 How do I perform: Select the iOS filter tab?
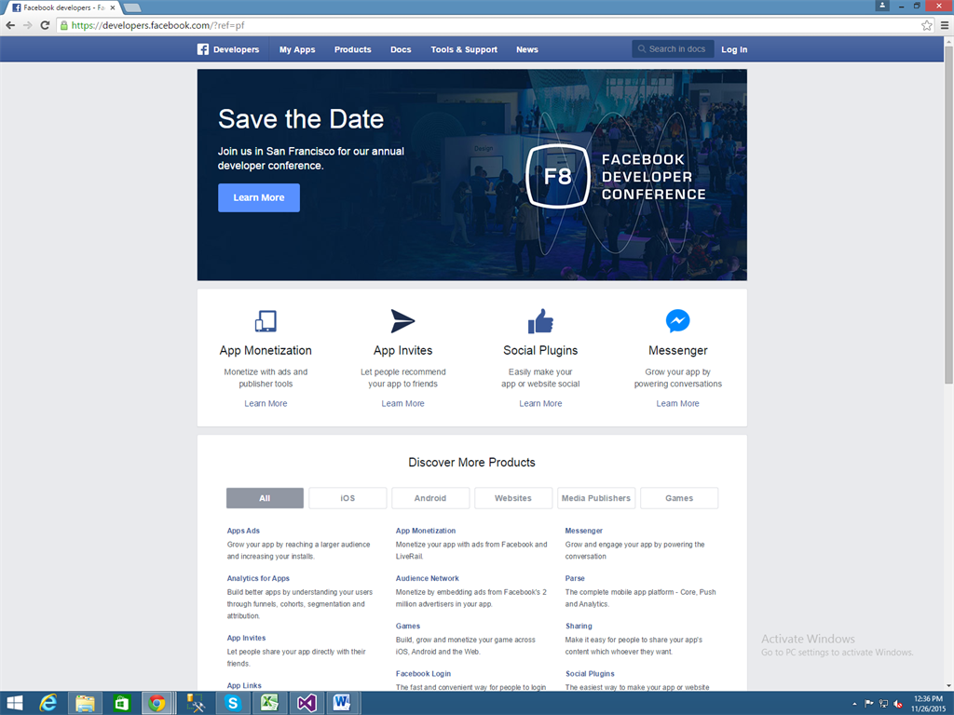point(348,498)
